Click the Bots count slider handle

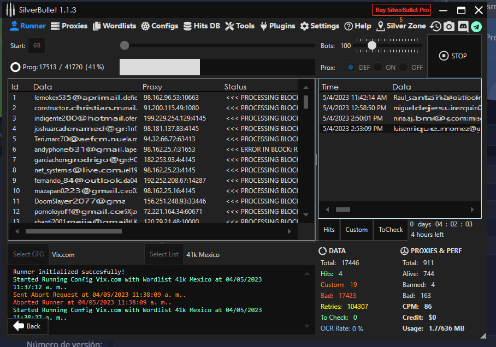372,46
